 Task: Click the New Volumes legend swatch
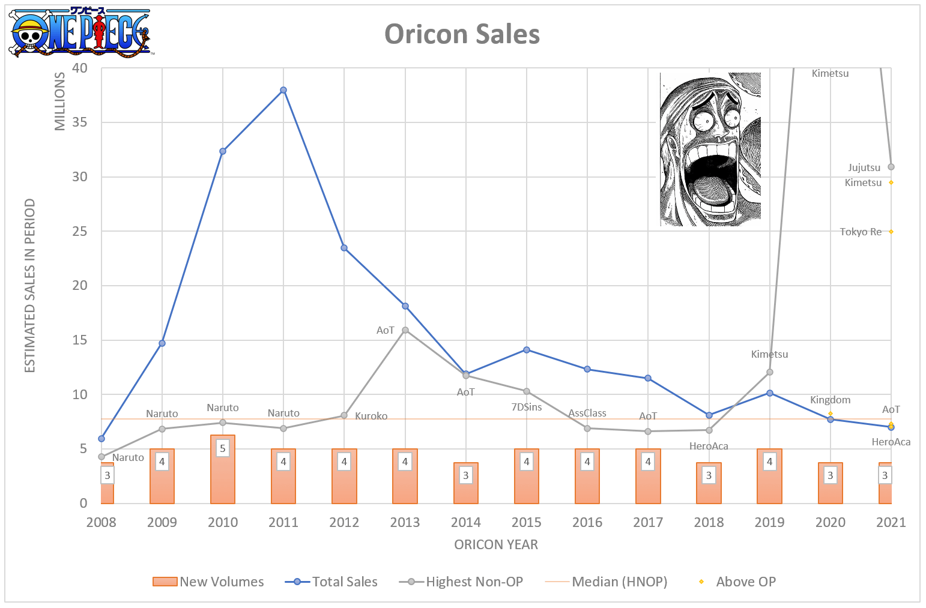tap(165, 582)
